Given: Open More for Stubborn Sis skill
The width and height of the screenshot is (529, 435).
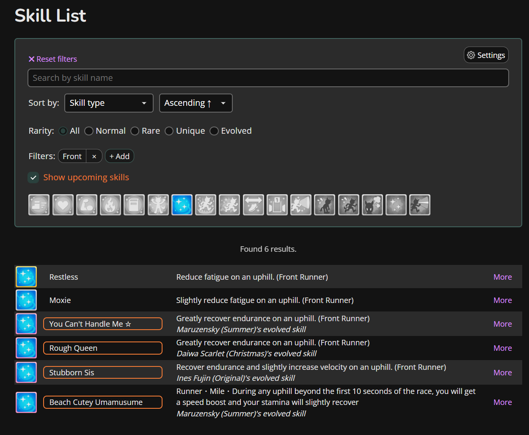Looking at the screenshot, I should (x=502, y=372).
